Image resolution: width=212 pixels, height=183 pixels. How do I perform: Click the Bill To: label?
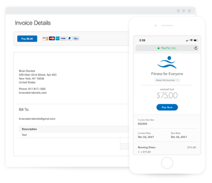pyautogui.click(x=24, y=110)
